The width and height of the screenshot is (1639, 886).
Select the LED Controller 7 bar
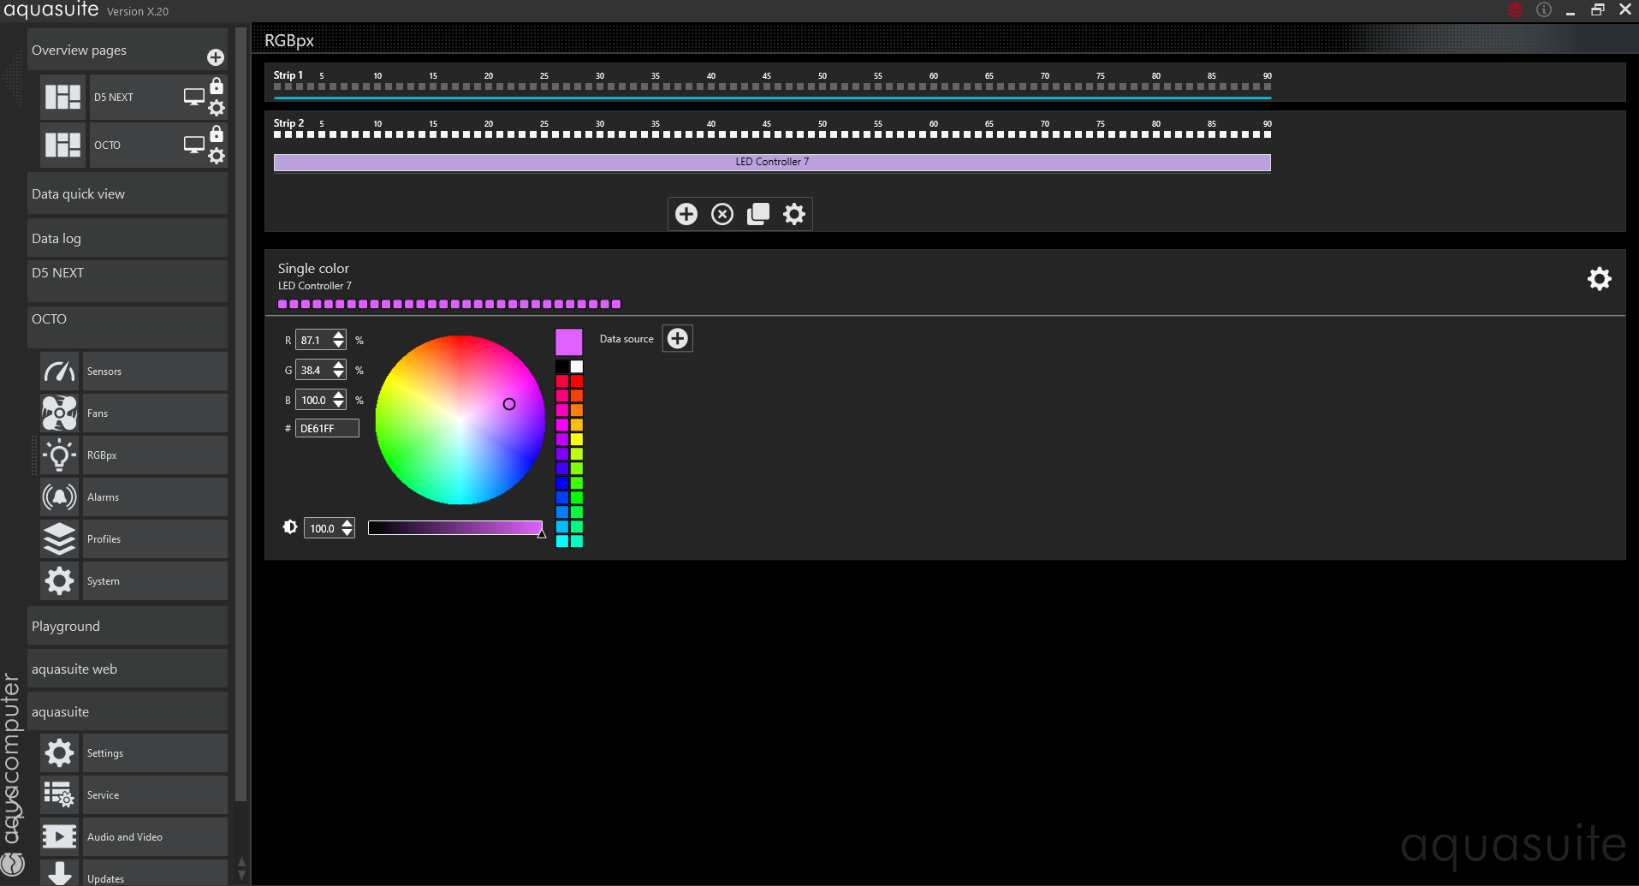[771, 163]
